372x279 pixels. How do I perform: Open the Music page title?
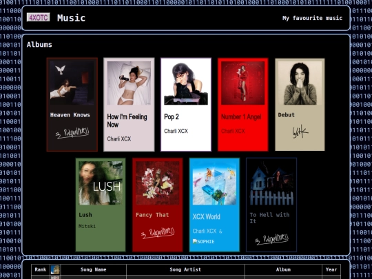71,18
